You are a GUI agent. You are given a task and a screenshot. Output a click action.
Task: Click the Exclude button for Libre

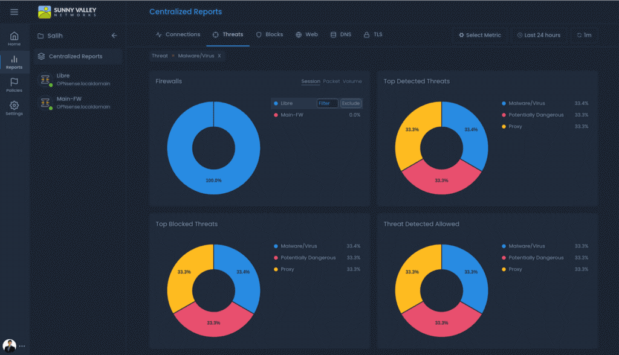(x=351, y=103)
